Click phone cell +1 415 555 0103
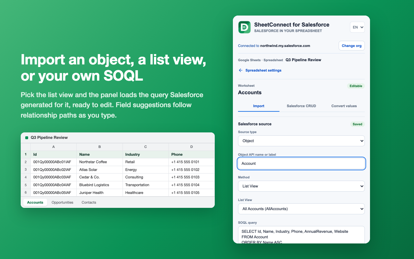The height and width of the screenshot is (259, 414). pyautogui.click(x=191, y=177)
